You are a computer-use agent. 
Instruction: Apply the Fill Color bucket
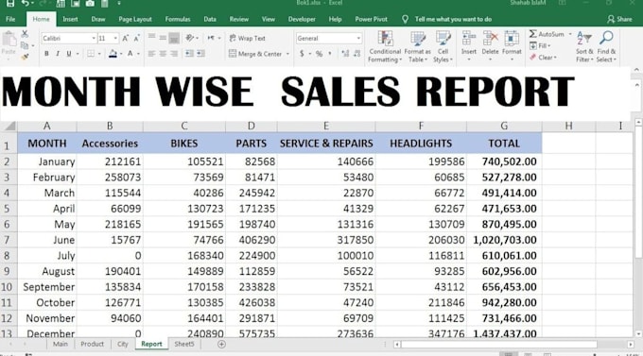(x=113, y=54)
